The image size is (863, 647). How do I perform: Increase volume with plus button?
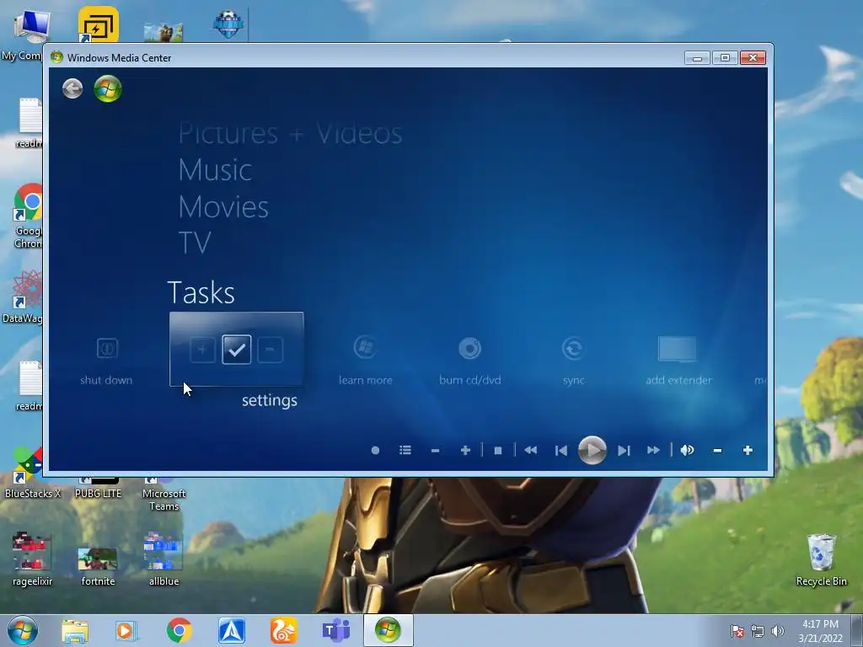pos(748,451)
